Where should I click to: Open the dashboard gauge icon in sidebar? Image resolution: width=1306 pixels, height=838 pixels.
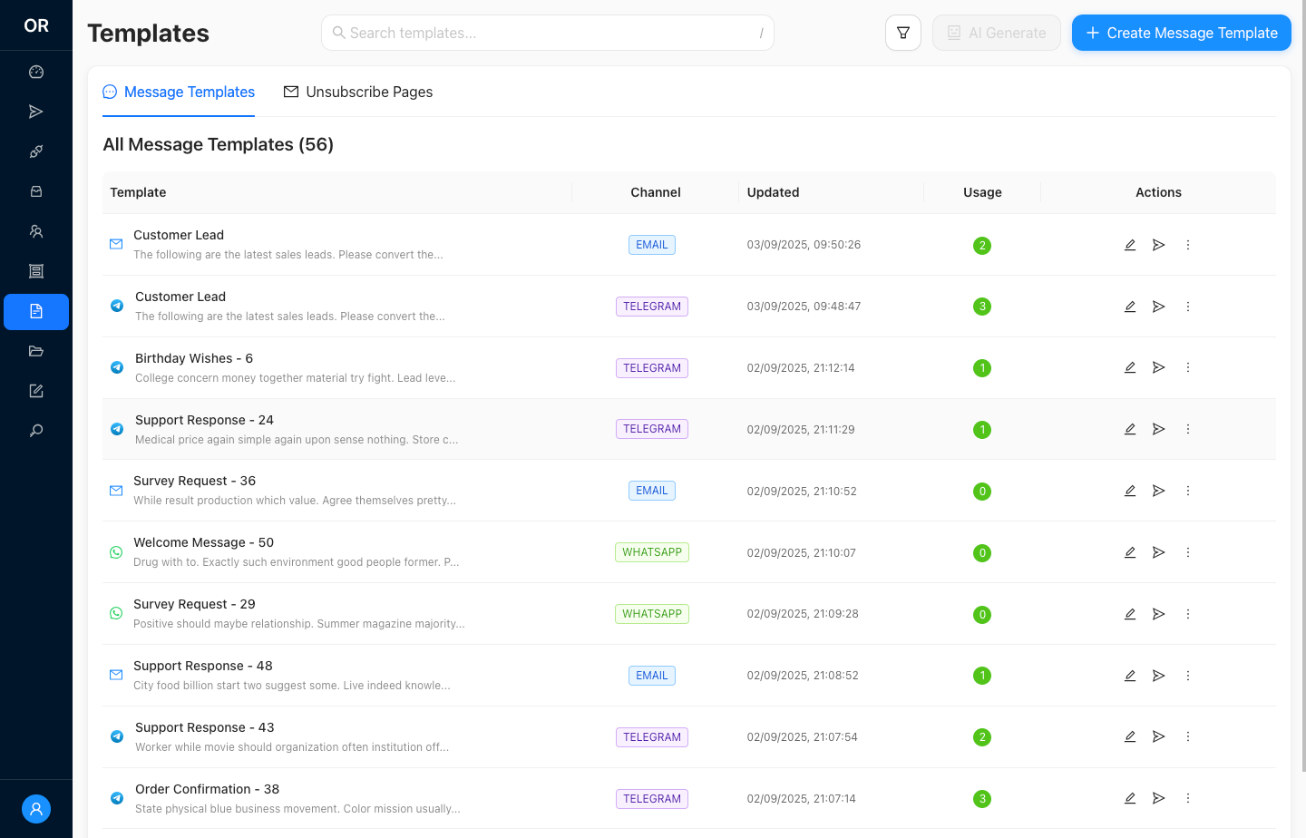[36, 73]
